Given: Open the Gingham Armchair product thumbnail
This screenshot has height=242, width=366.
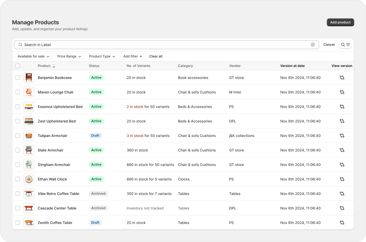Looking at the screenshot, I should coord(29,165).
